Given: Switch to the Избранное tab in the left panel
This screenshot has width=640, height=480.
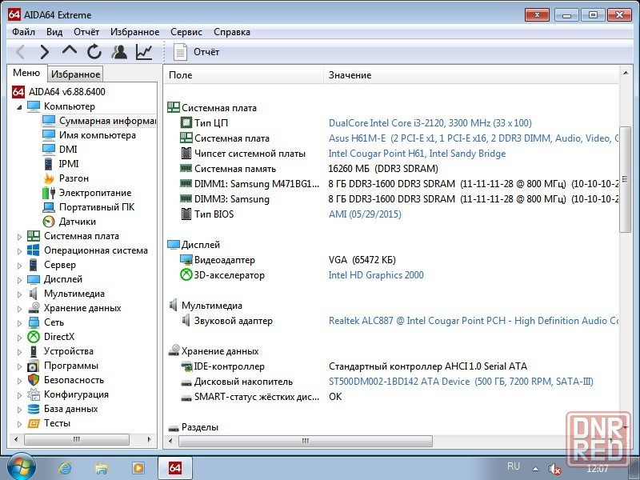Looking at the screenshot, I should click(75, 74).
